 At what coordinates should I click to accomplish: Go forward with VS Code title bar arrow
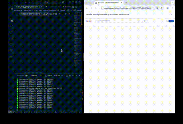pos(29,2)
